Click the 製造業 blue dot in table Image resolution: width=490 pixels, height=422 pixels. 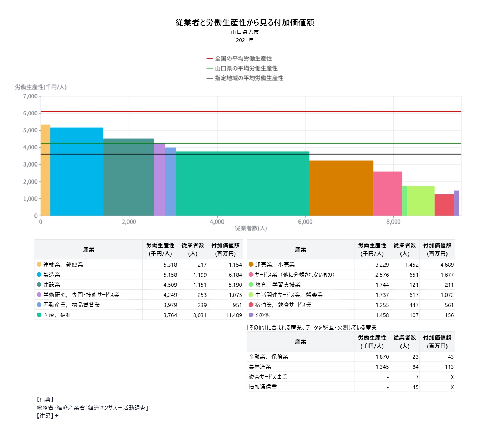(39, 275)
